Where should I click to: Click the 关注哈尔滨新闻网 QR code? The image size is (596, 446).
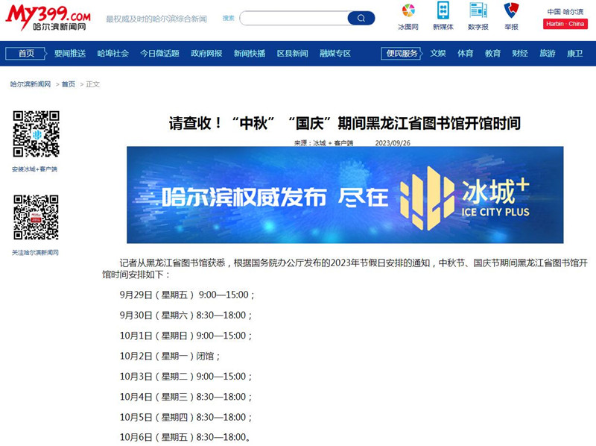click(x=36, y=218)
